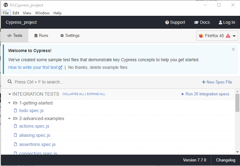This screenshot has height=166, width=240.
Task: Dismiss the Welcome to Cypress banner
Action: (x=233, y=49)
